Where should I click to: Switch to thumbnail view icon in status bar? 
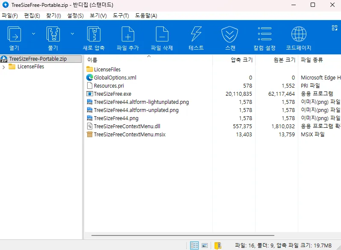205,245
